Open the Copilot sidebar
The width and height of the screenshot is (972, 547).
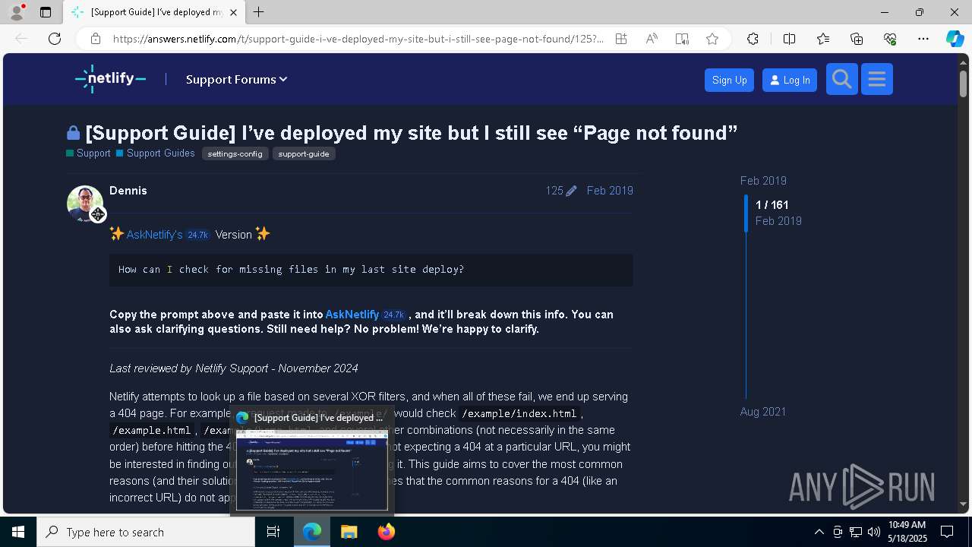tap(955, 39)
